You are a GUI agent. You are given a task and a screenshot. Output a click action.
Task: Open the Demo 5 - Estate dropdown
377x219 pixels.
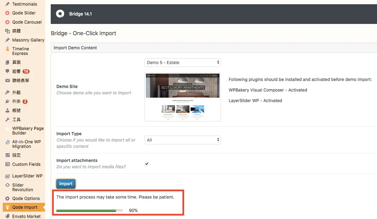click(x=183, y=63)
